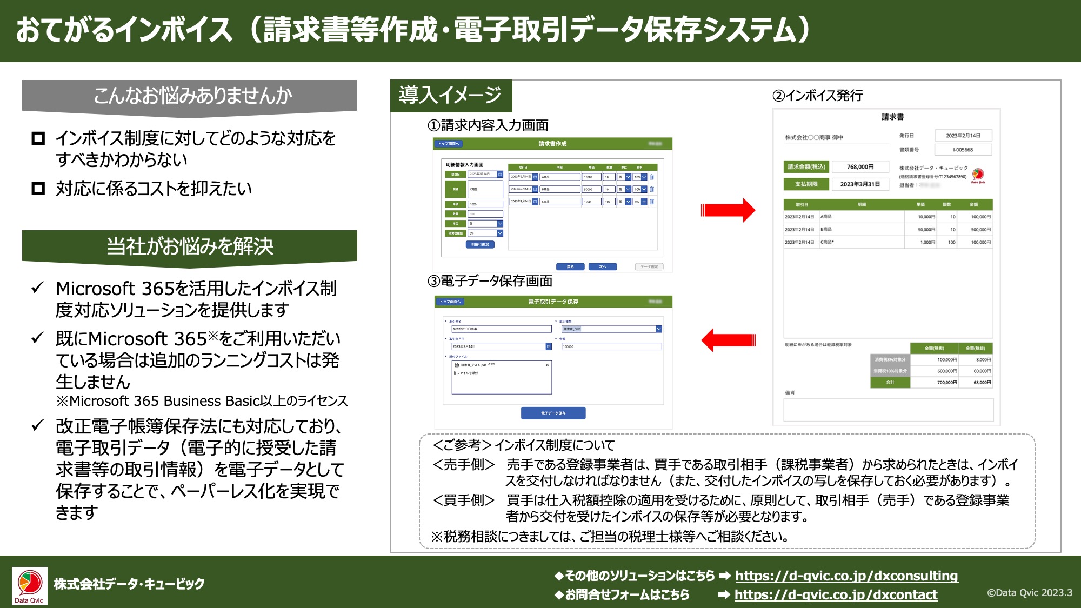The image size is (1081, 608).
Task: Open calendar picker in A商品 row date
Action: click(535, 177)
